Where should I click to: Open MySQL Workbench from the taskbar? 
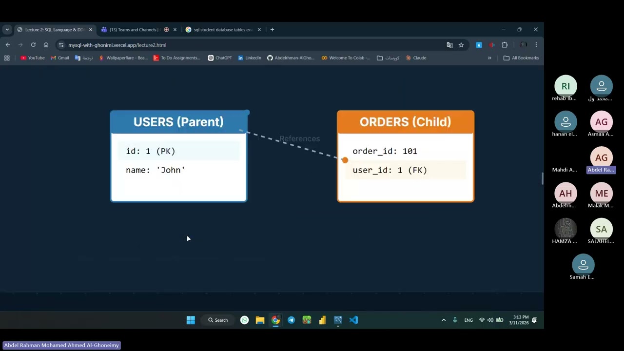[x=338, y=320]
